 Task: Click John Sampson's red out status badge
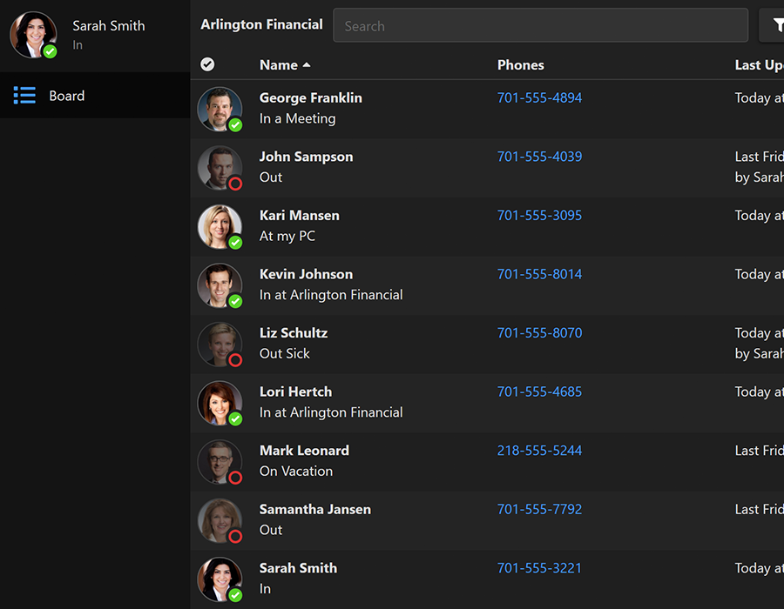point(235,184)
